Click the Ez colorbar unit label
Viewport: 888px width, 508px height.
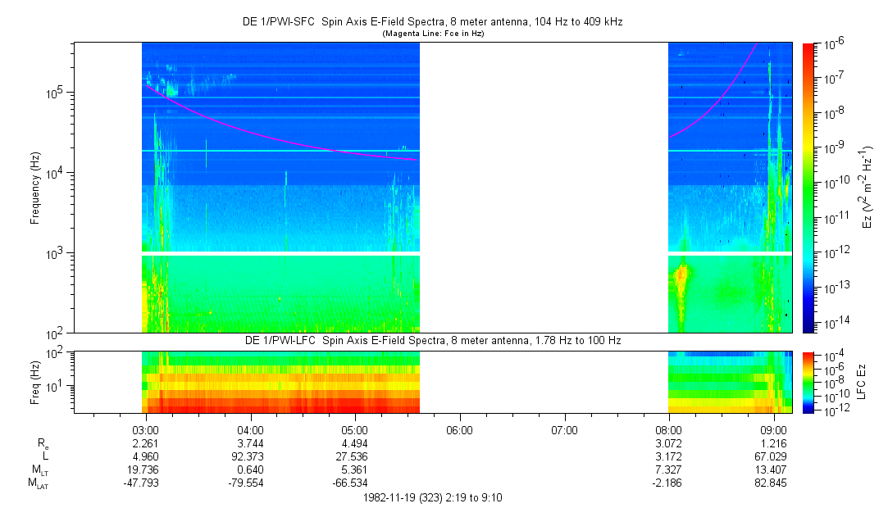(868, 187)
